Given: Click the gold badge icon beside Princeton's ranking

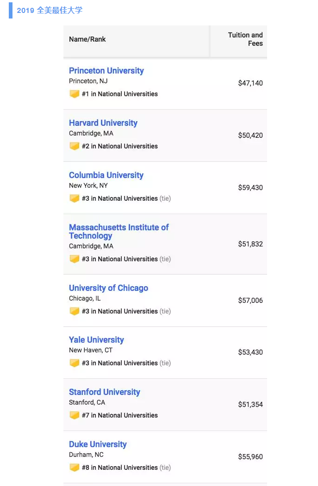Looking at the screenshot, I should click(75, 93).
